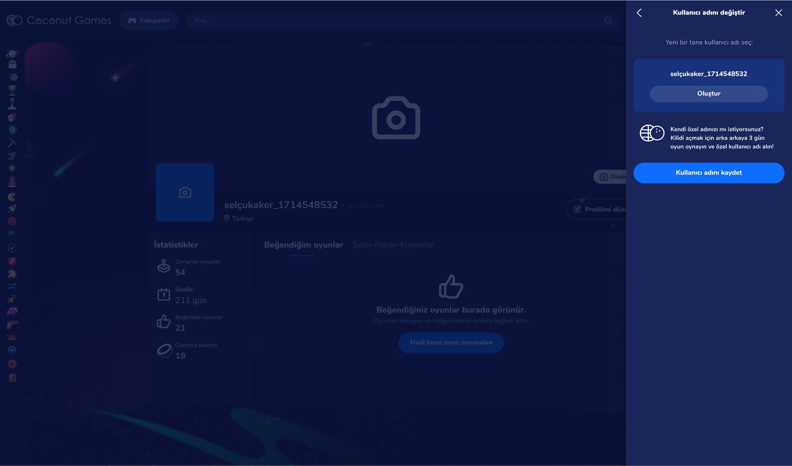Image resolution: width=792 pixels, height=466 pixels.
Task: Switch to Satın Alınan Kuponlar tab
Action: pyautogui.click(x=393, y=245)
